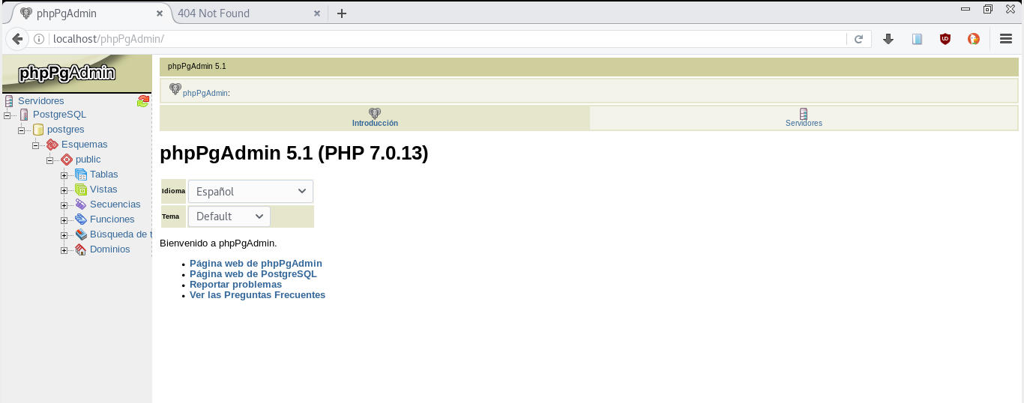Reload page with the refresh button
Image resolution: width=1024 pixels, height=403 pixels.
coord(859,39)
